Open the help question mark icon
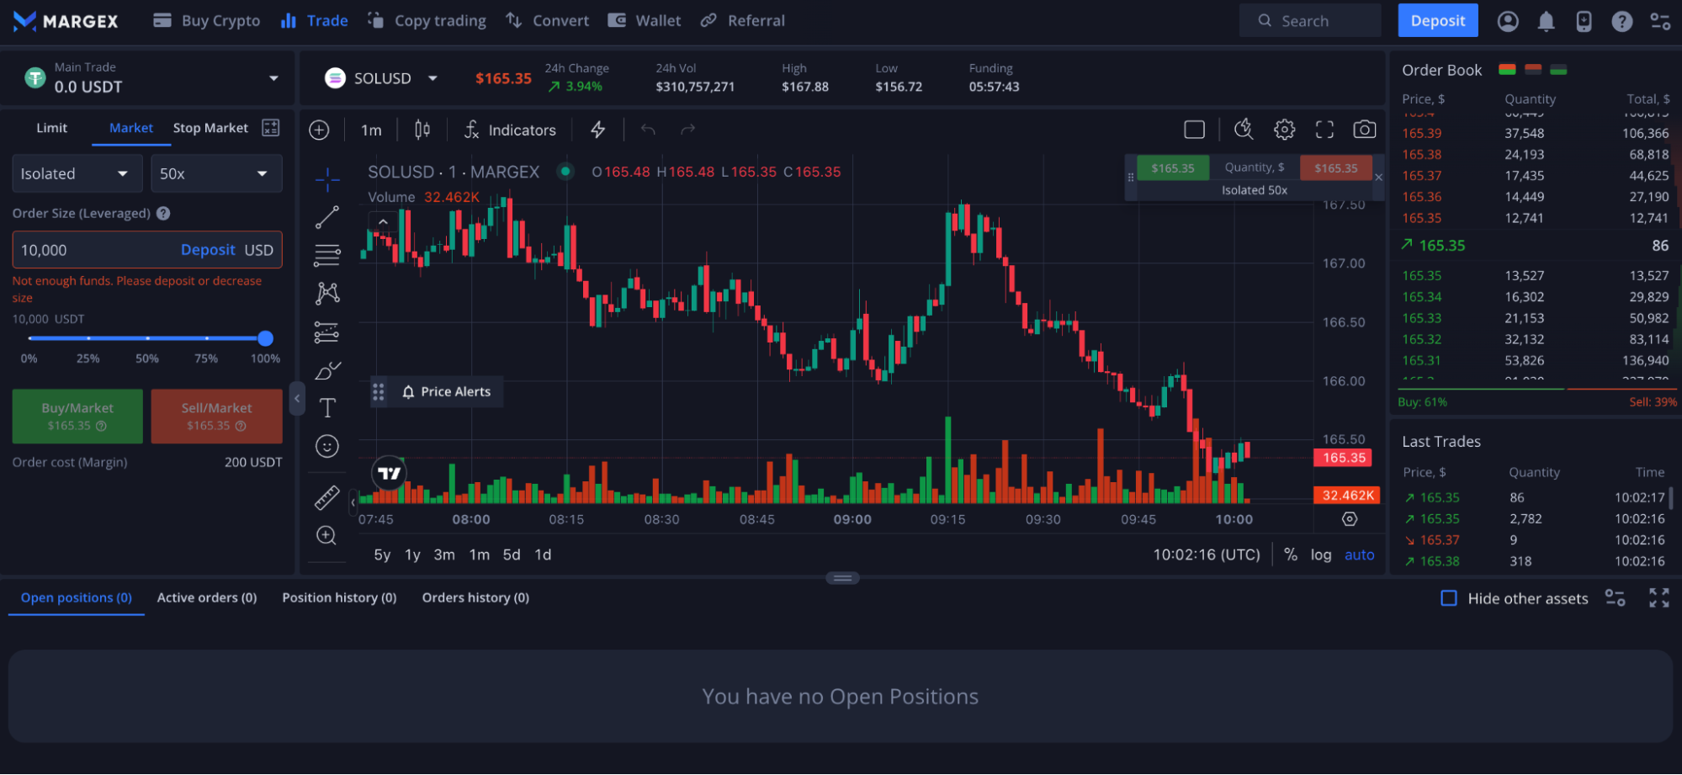Image resolution: width=1682 pixels, height=775 pixels. point(1621,21)
